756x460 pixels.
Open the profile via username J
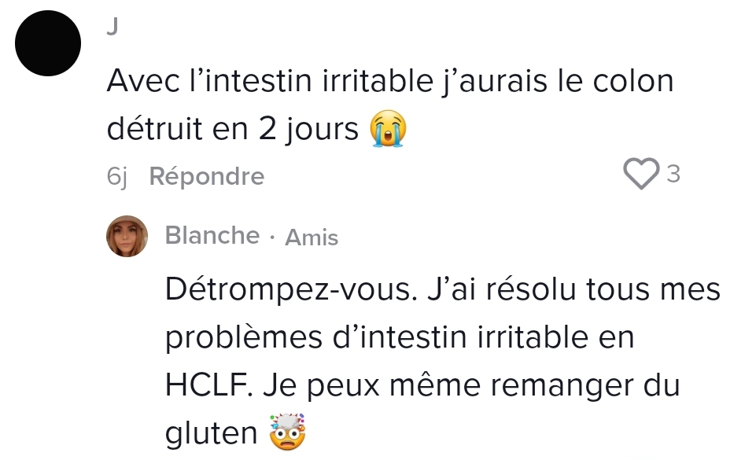(x=112, y=26)
